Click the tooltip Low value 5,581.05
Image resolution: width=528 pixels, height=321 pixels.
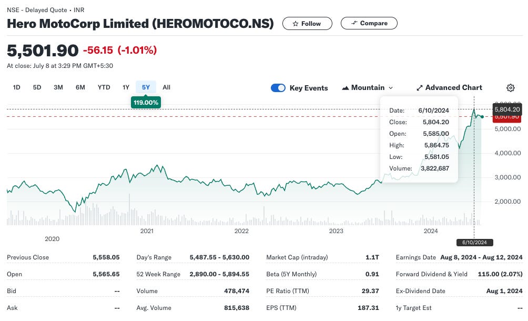coord(436,157)
